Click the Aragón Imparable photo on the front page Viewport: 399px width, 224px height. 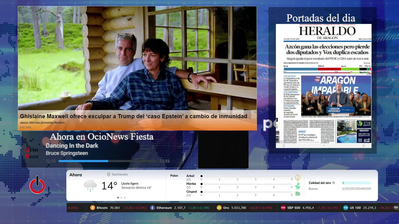pyautogui.click(x=336, y=96)
